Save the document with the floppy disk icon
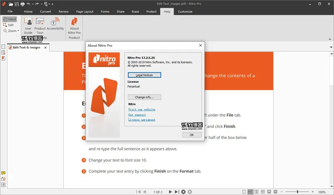Viewport: 334px width, 195px height. tap(17, 4)
